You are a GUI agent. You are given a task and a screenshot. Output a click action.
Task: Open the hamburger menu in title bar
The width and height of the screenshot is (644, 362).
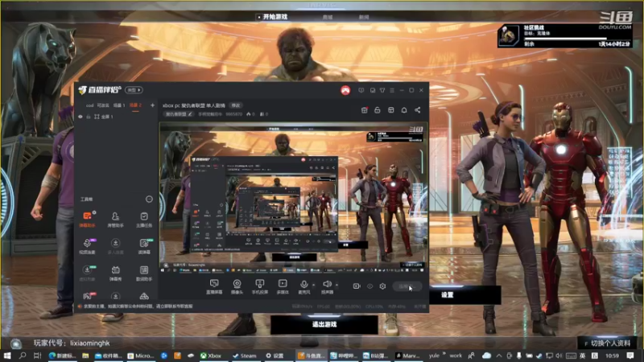[x=392, y=90]
